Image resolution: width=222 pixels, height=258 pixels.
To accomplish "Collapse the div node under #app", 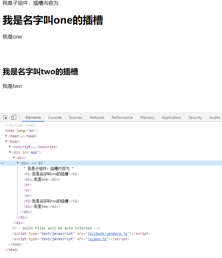I will [x=14, y=158].
